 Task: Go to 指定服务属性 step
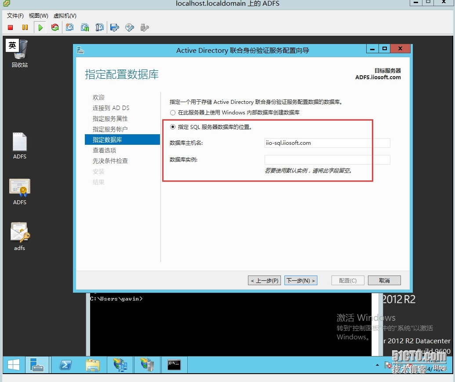coord(110,118)
